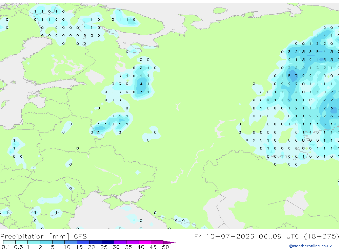Choose the 40–45 mm magenta legend swatch
Screen dimensions: 339x249
pos(145,242)
